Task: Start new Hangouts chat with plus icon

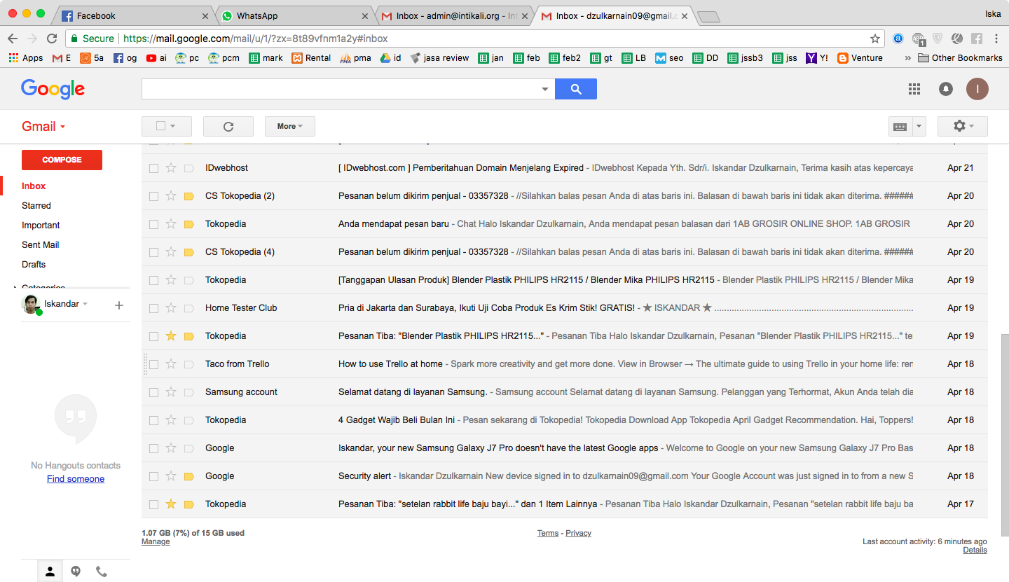Action: click(119, 305)
